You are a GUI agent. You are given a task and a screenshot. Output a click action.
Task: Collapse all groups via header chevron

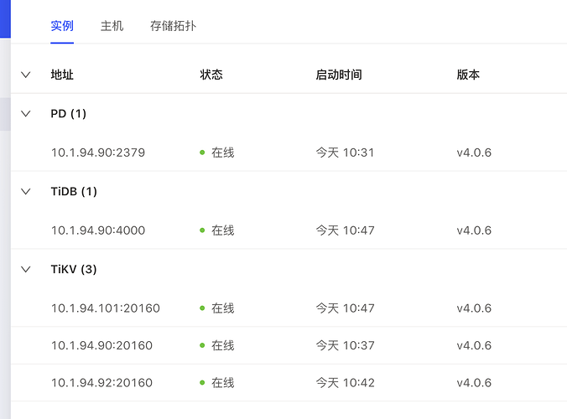pos(25,75)
